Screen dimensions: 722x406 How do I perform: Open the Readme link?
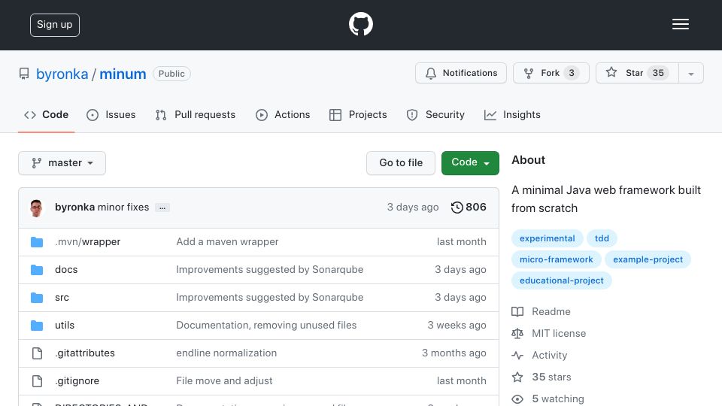(x=551, y=311)
